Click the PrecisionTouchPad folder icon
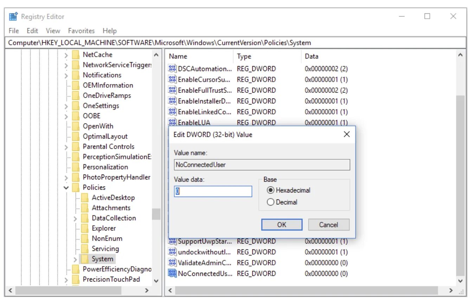471x304 pixels. (76, 279)
